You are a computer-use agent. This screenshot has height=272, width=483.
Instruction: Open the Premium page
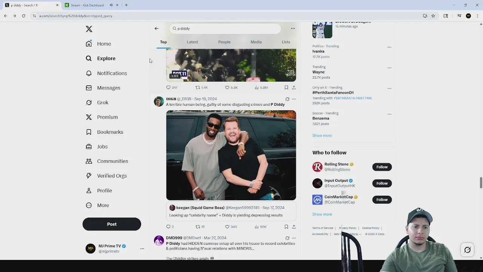coord(102,117)
